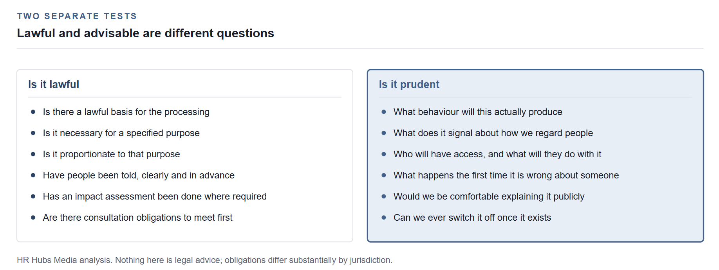Click 'Have people been told, clearly and in advance'

click(139, 175)
